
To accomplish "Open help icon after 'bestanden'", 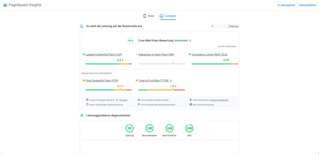I will click(x=190, y=41).
